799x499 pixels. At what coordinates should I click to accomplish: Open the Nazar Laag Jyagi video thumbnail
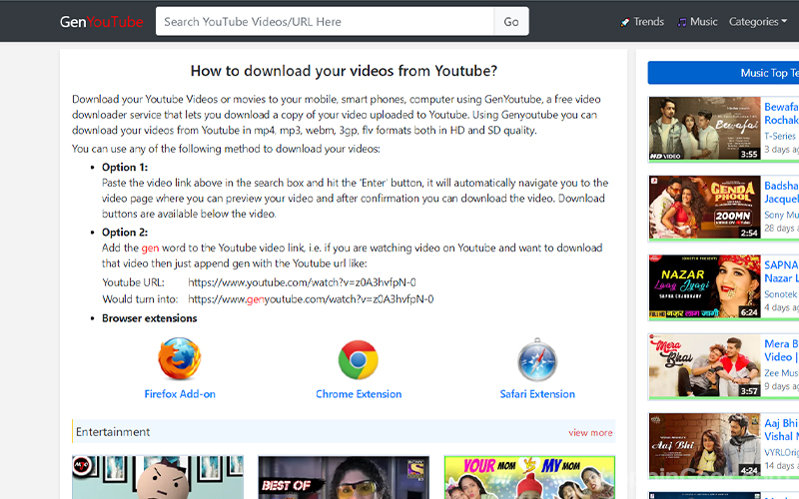pyautogui.click(x=705, y=286)
